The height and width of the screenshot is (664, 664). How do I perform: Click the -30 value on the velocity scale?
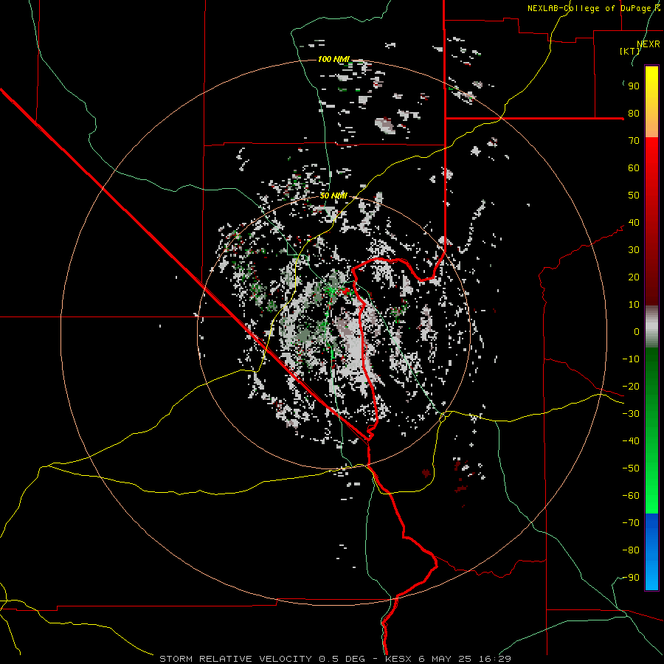click(x=631, y=414)
